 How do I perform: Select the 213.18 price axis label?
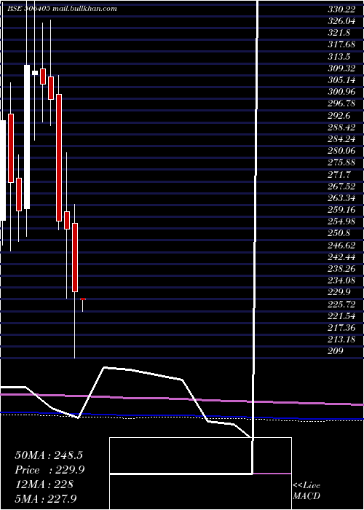point(341,340)
